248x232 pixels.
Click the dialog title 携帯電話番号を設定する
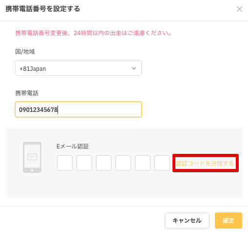coord(43,9)
